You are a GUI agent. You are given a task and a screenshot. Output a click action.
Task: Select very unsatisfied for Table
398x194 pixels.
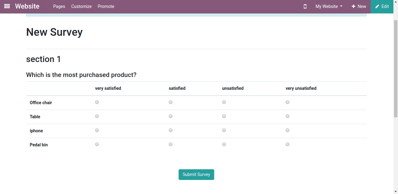(x=288, y=116)
